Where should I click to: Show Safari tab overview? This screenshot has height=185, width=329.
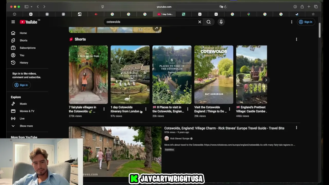click(x=316, y=7)
